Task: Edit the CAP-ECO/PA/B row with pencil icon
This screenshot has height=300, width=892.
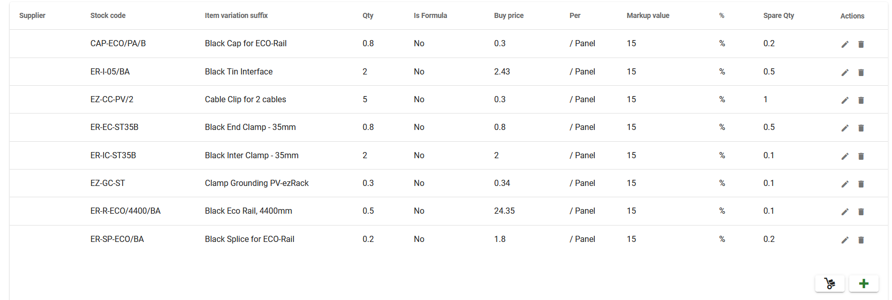Action: pos(845,44)
